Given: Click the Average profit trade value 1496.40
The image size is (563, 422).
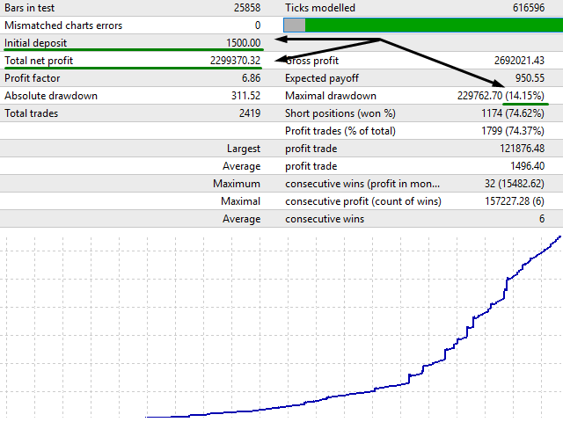Looking at the screenshot, I should (523, 166).
